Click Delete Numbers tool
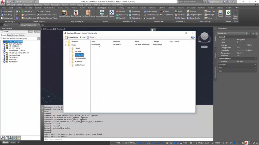This screenshot has width=259, height=145. (29, 18)
